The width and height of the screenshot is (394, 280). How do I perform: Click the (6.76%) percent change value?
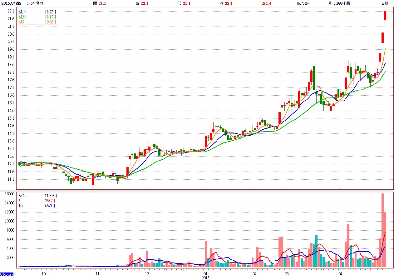[x=303, y=3]
